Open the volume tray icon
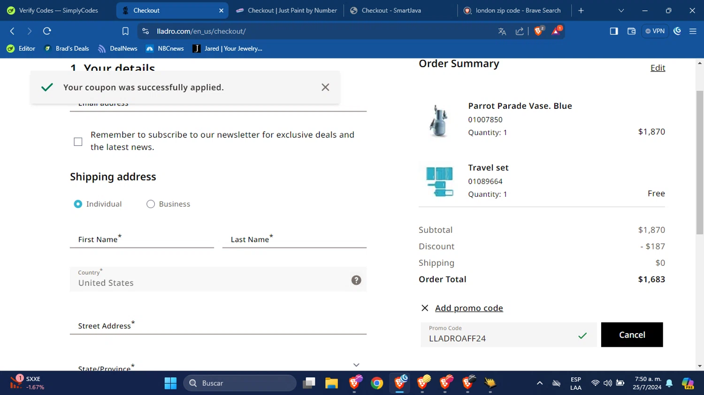704x395 pixels. pyautogui.click(x=608, y=383)
